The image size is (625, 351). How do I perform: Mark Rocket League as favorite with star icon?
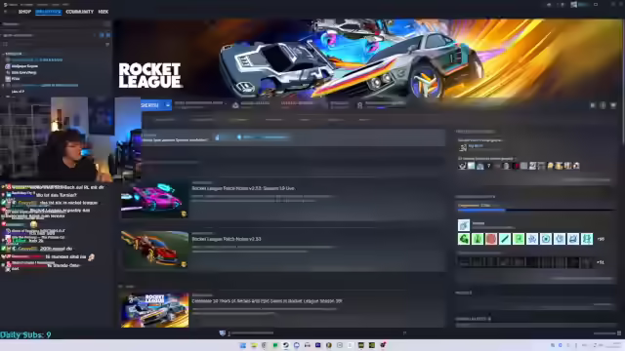[x=613, y=105]
